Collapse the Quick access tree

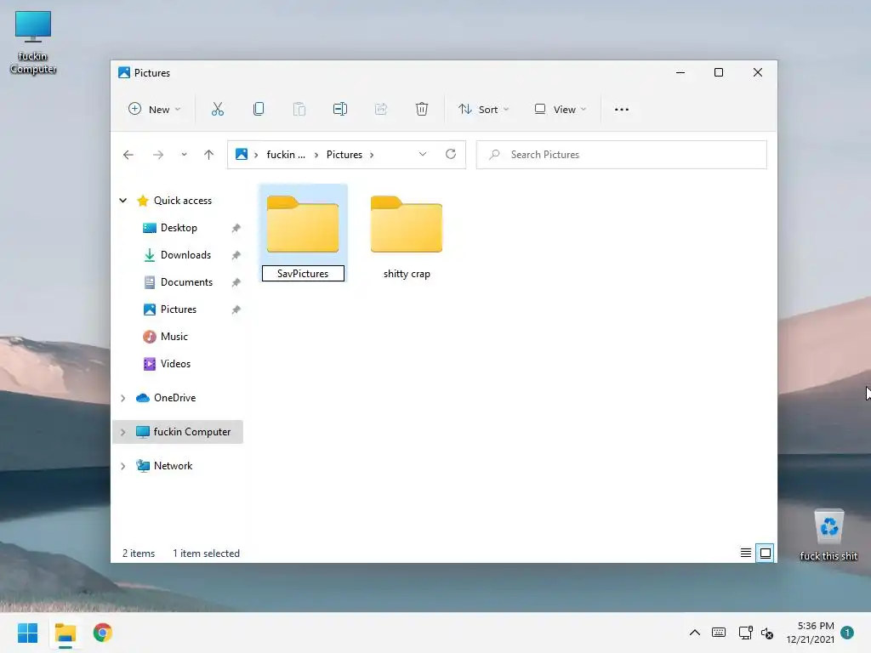click(x=122, y=201)
